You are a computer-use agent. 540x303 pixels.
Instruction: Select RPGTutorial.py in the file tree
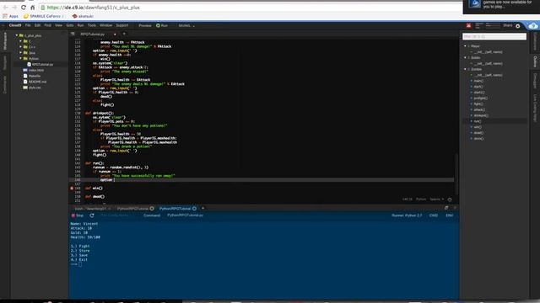coord(40,64)
